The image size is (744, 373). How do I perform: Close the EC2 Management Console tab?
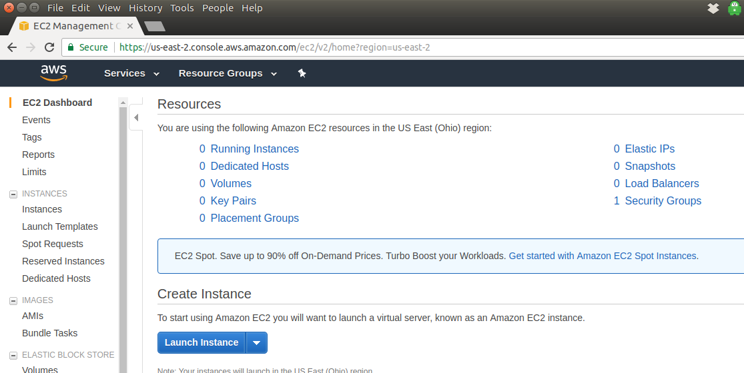(x=130, y=26)
